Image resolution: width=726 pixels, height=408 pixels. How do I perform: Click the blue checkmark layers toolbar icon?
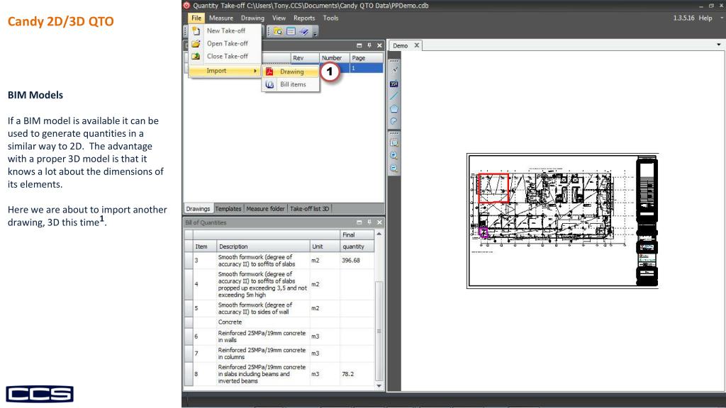pyautogui.click(x=303, y=31)
